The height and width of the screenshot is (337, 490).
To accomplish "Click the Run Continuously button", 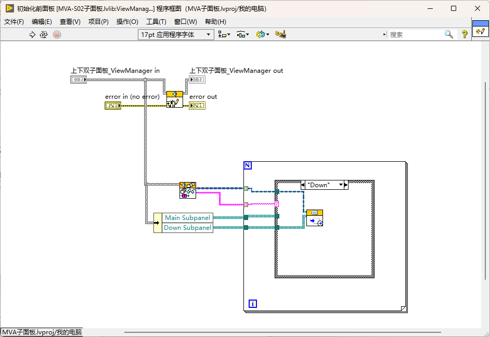I will (44, 35).
